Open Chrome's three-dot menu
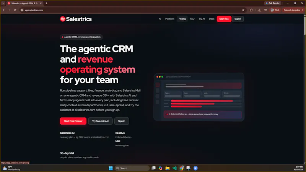The width and height of the screenshot is (306, 172). point(303,10)
